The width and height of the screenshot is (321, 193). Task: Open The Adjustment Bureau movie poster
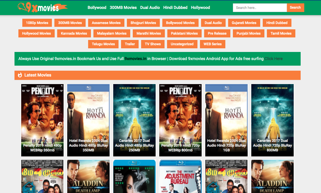click(180, 177)
